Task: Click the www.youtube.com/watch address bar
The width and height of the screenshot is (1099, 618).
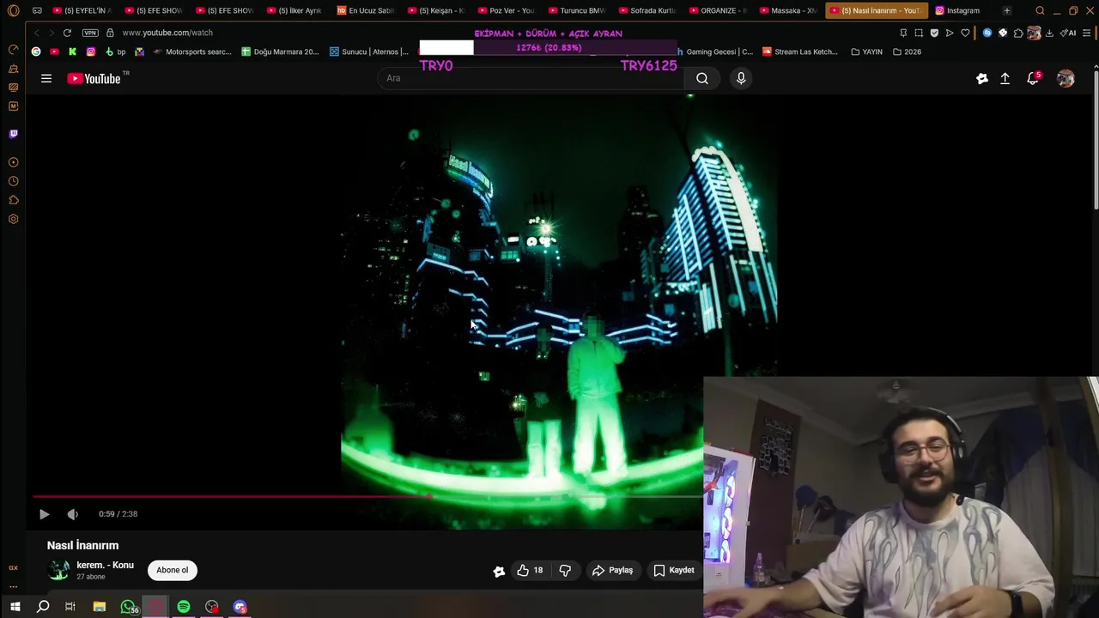Action: (x=167, y=33)
